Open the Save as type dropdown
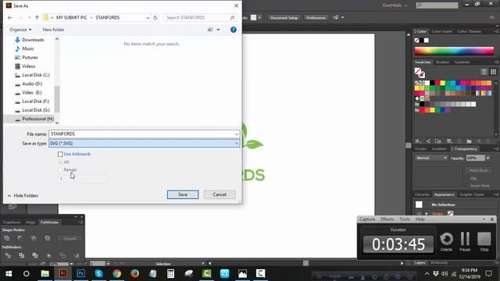Image resolution: width=500 pixels, height=281 pixels. pyautogui.click(x=237, y=144)
